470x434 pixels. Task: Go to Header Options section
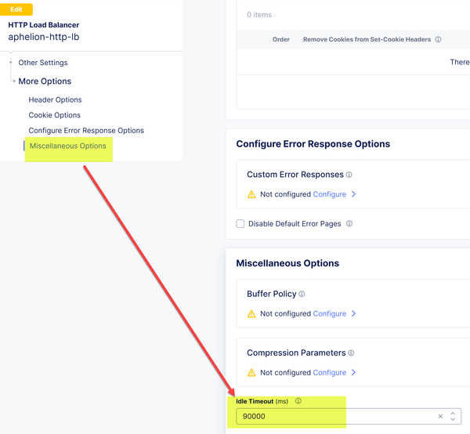coord(55,99)
